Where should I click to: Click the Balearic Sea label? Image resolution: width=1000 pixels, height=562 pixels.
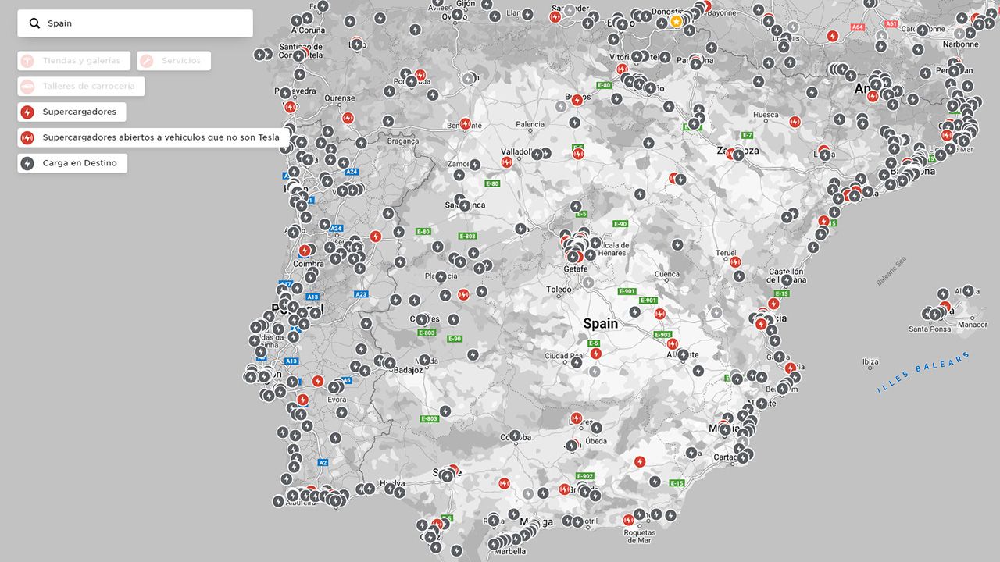click(891, 272)
